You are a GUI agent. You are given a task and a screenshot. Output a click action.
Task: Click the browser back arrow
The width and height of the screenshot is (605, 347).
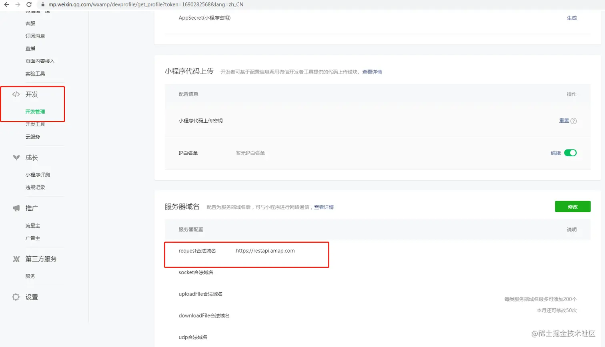[6, 4]
